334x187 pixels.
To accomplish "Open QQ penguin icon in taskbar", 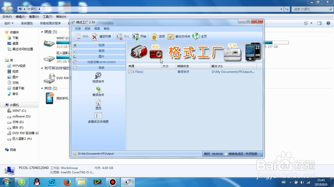I will click(37, 182).
